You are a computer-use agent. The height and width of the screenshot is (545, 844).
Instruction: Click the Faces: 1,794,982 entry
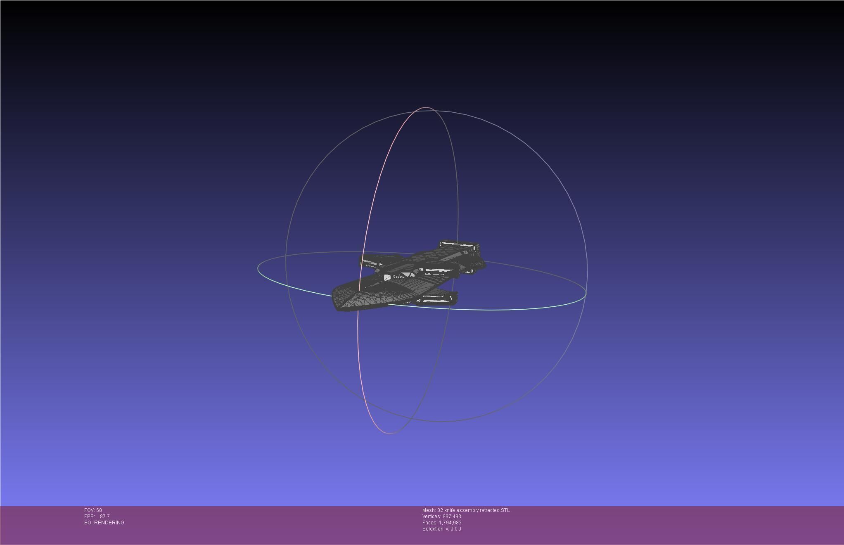(x=442, y=523)
